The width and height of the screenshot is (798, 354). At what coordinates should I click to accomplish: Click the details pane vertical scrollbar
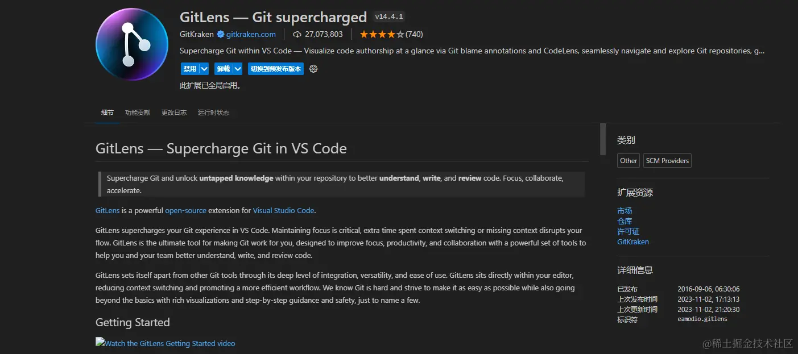pos(603,139)
